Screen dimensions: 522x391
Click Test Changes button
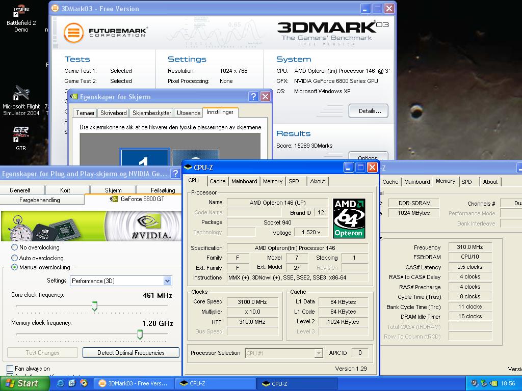43,353
